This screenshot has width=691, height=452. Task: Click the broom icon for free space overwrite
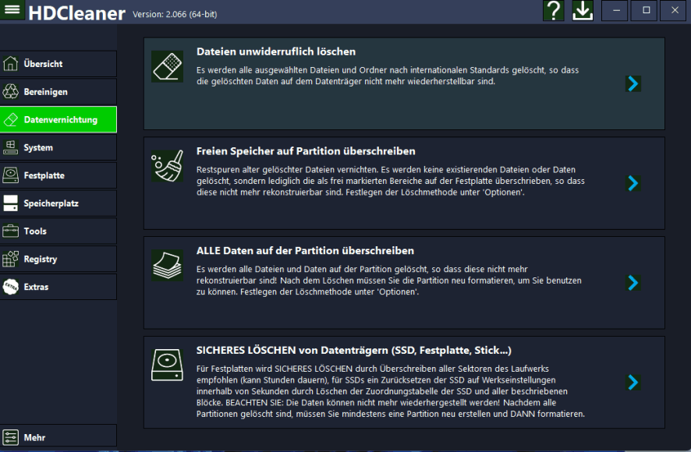pos(167,167)
